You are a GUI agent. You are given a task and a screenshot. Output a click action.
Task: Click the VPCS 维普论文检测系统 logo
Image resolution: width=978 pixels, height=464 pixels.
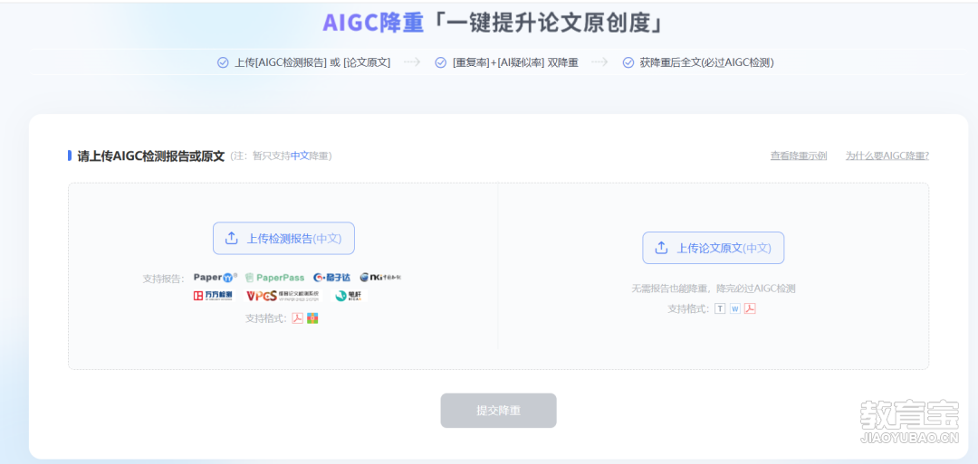pos(283,296)
